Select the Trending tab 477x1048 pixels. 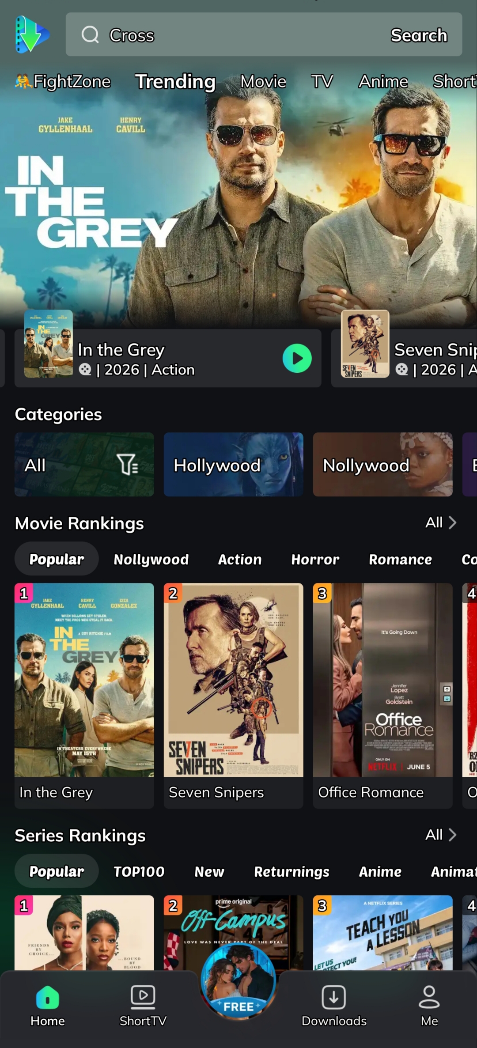coord(175,81)
